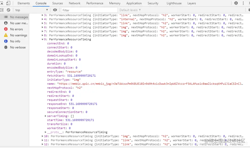This screenshot has height=148, width=250.
Task: Expand entry 5 PerformanceResourceTiming
Action: tap(42, 23)
